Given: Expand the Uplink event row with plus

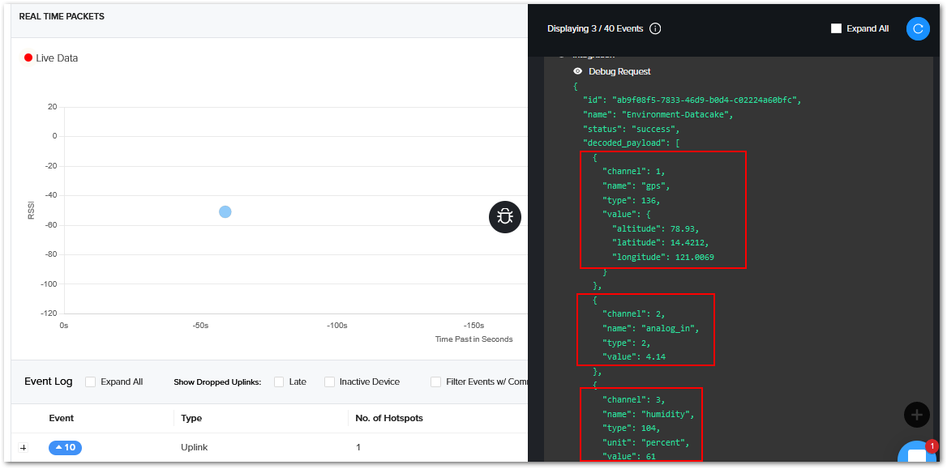Looking at the screenshot, I should pyautogui.click(x=24, y=448).
